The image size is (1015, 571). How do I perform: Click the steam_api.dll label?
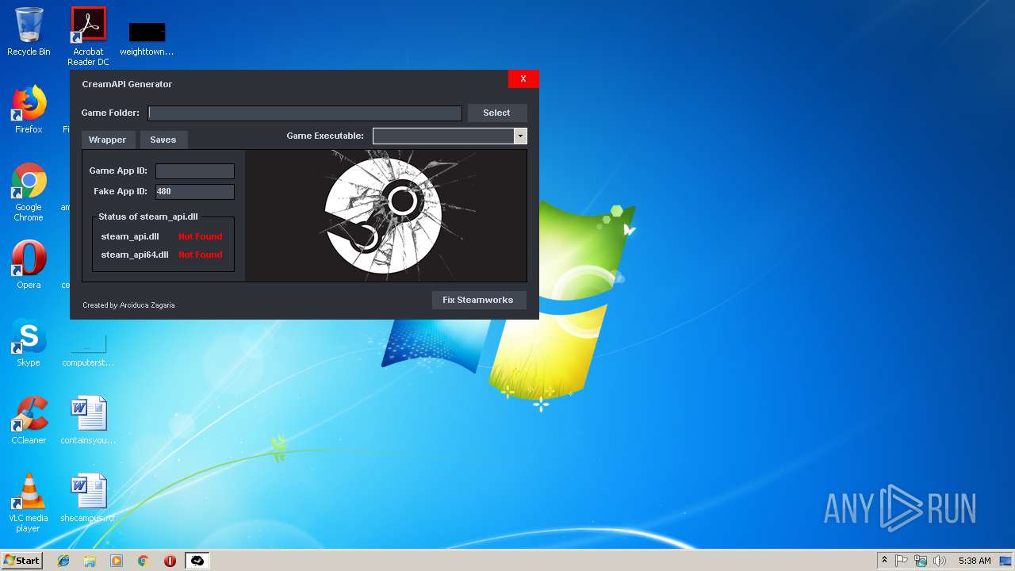pos(130,236)
